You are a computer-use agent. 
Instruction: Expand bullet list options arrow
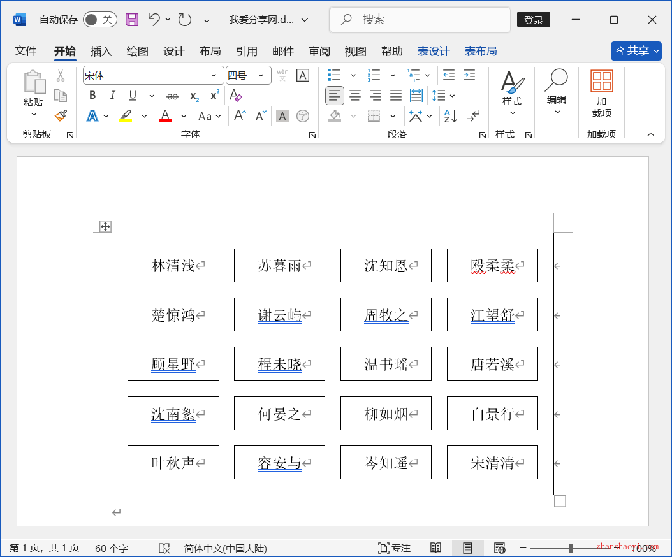(353, 75)
